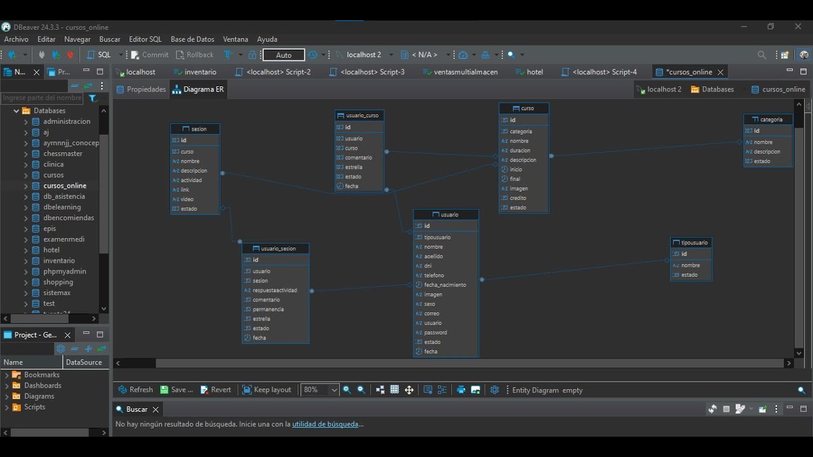Switch to the <localhost> Script-3 tab
The width and height of the screenshot is (813, 457).
pyautogui.click(x=367, y=72)
